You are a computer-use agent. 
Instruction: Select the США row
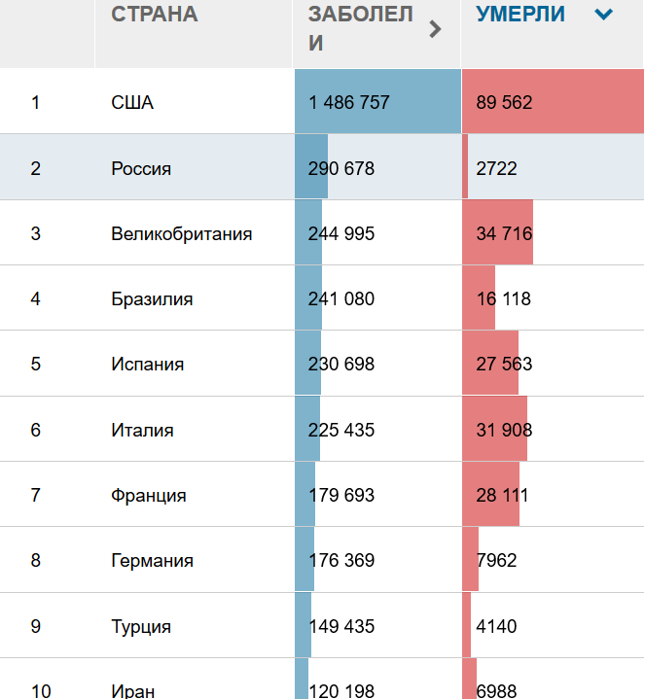point(322,101)
